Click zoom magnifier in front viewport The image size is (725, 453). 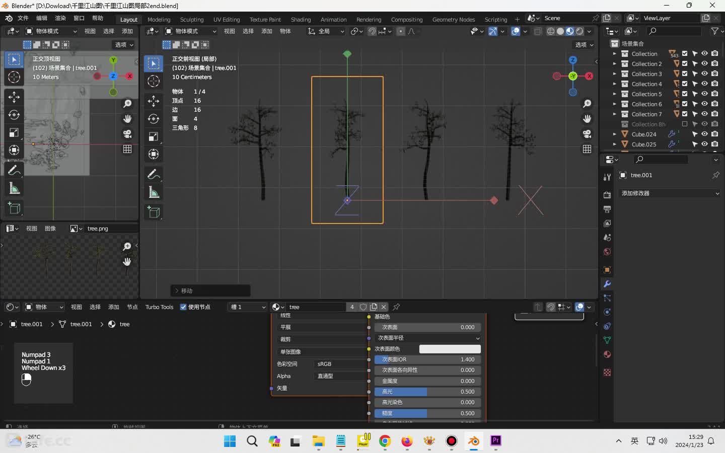click(x=587, y=104)
